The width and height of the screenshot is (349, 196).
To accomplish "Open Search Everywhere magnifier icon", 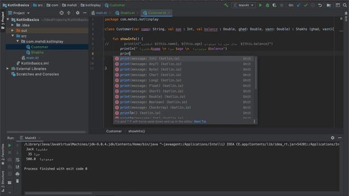I will tap(345, 5).
